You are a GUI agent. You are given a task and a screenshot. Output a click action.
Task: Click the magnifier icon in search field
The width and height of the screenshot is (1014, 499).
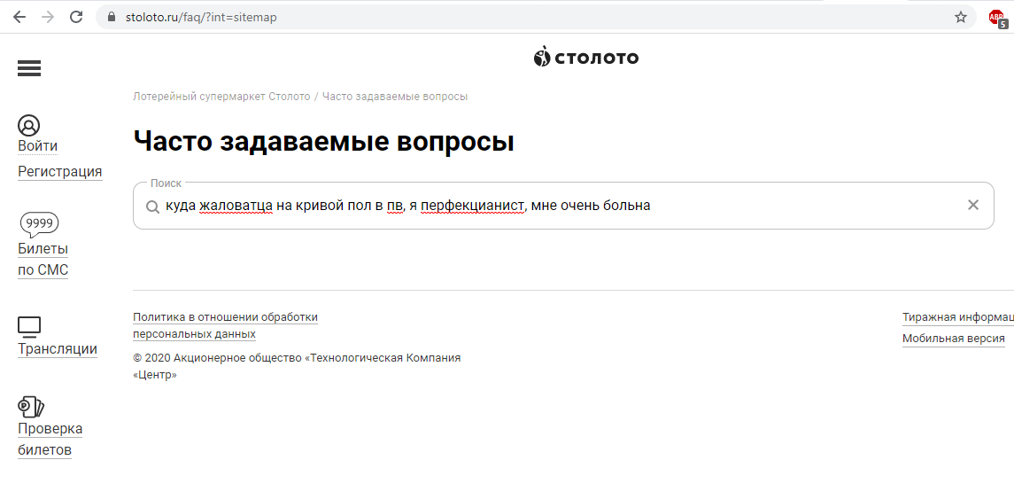152,207
